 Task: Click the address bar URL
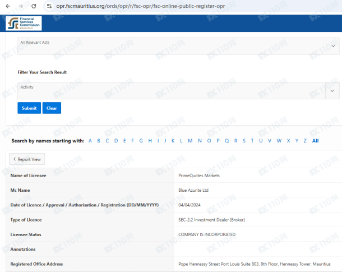[141, 6]
